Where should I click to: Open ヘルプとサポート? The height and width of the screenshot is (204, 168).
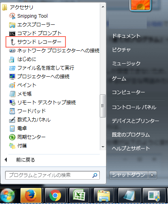coord(131,149)
